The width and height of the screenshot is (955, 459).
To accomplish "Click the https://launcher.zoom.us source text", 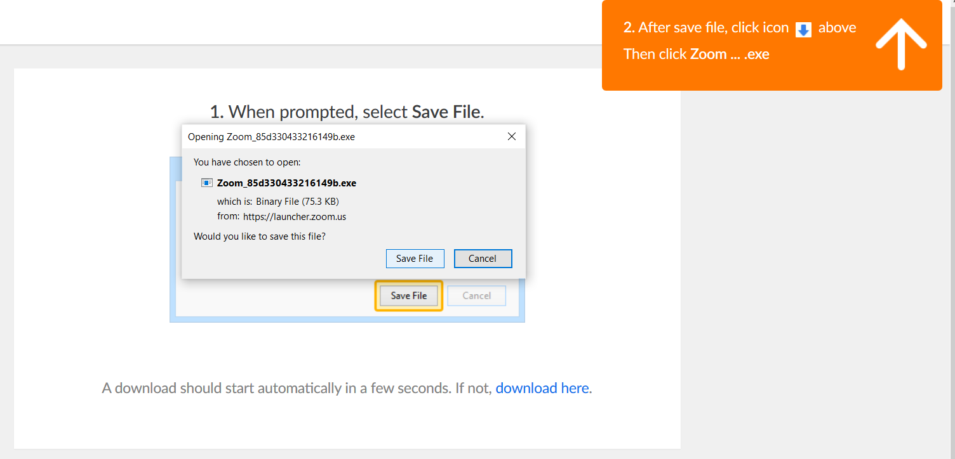I will [x=295, y=216].
